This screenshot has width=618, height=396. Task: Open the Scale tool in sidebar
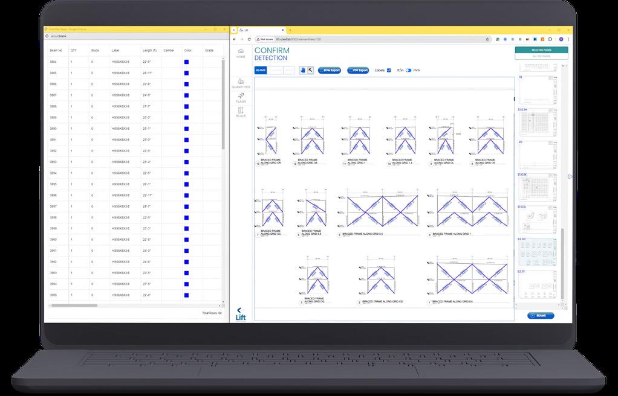pos(241,112)
